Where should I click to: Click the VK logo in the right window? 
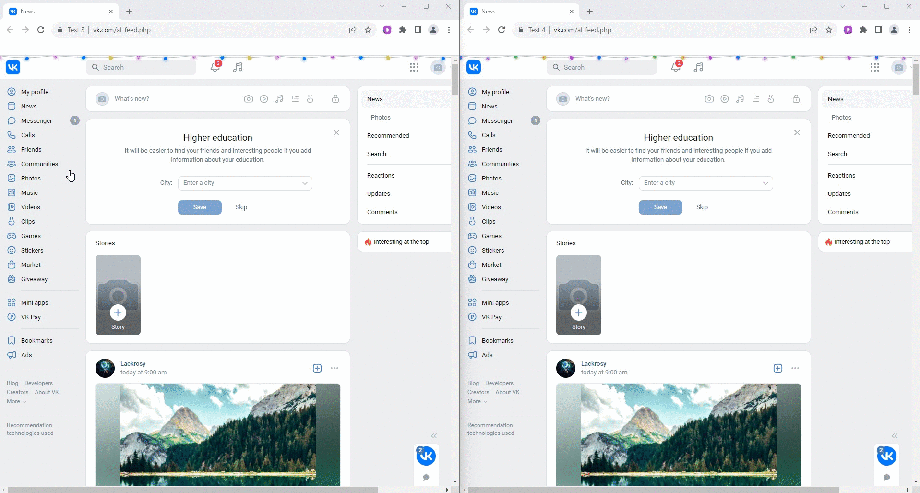pyautogui.click(x=474, y=67)
